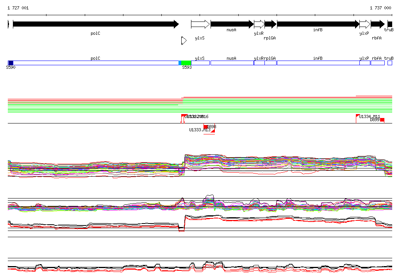Click the S590 label text

pyautogui.click(x=11, y=67)
